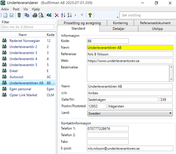Open the Arkiv menu
176x154 pixels.
pos(5,9)
